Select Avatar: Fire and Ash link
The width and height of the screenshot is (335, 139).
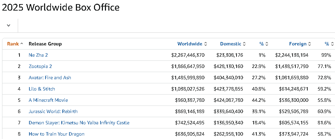point(50,78)
